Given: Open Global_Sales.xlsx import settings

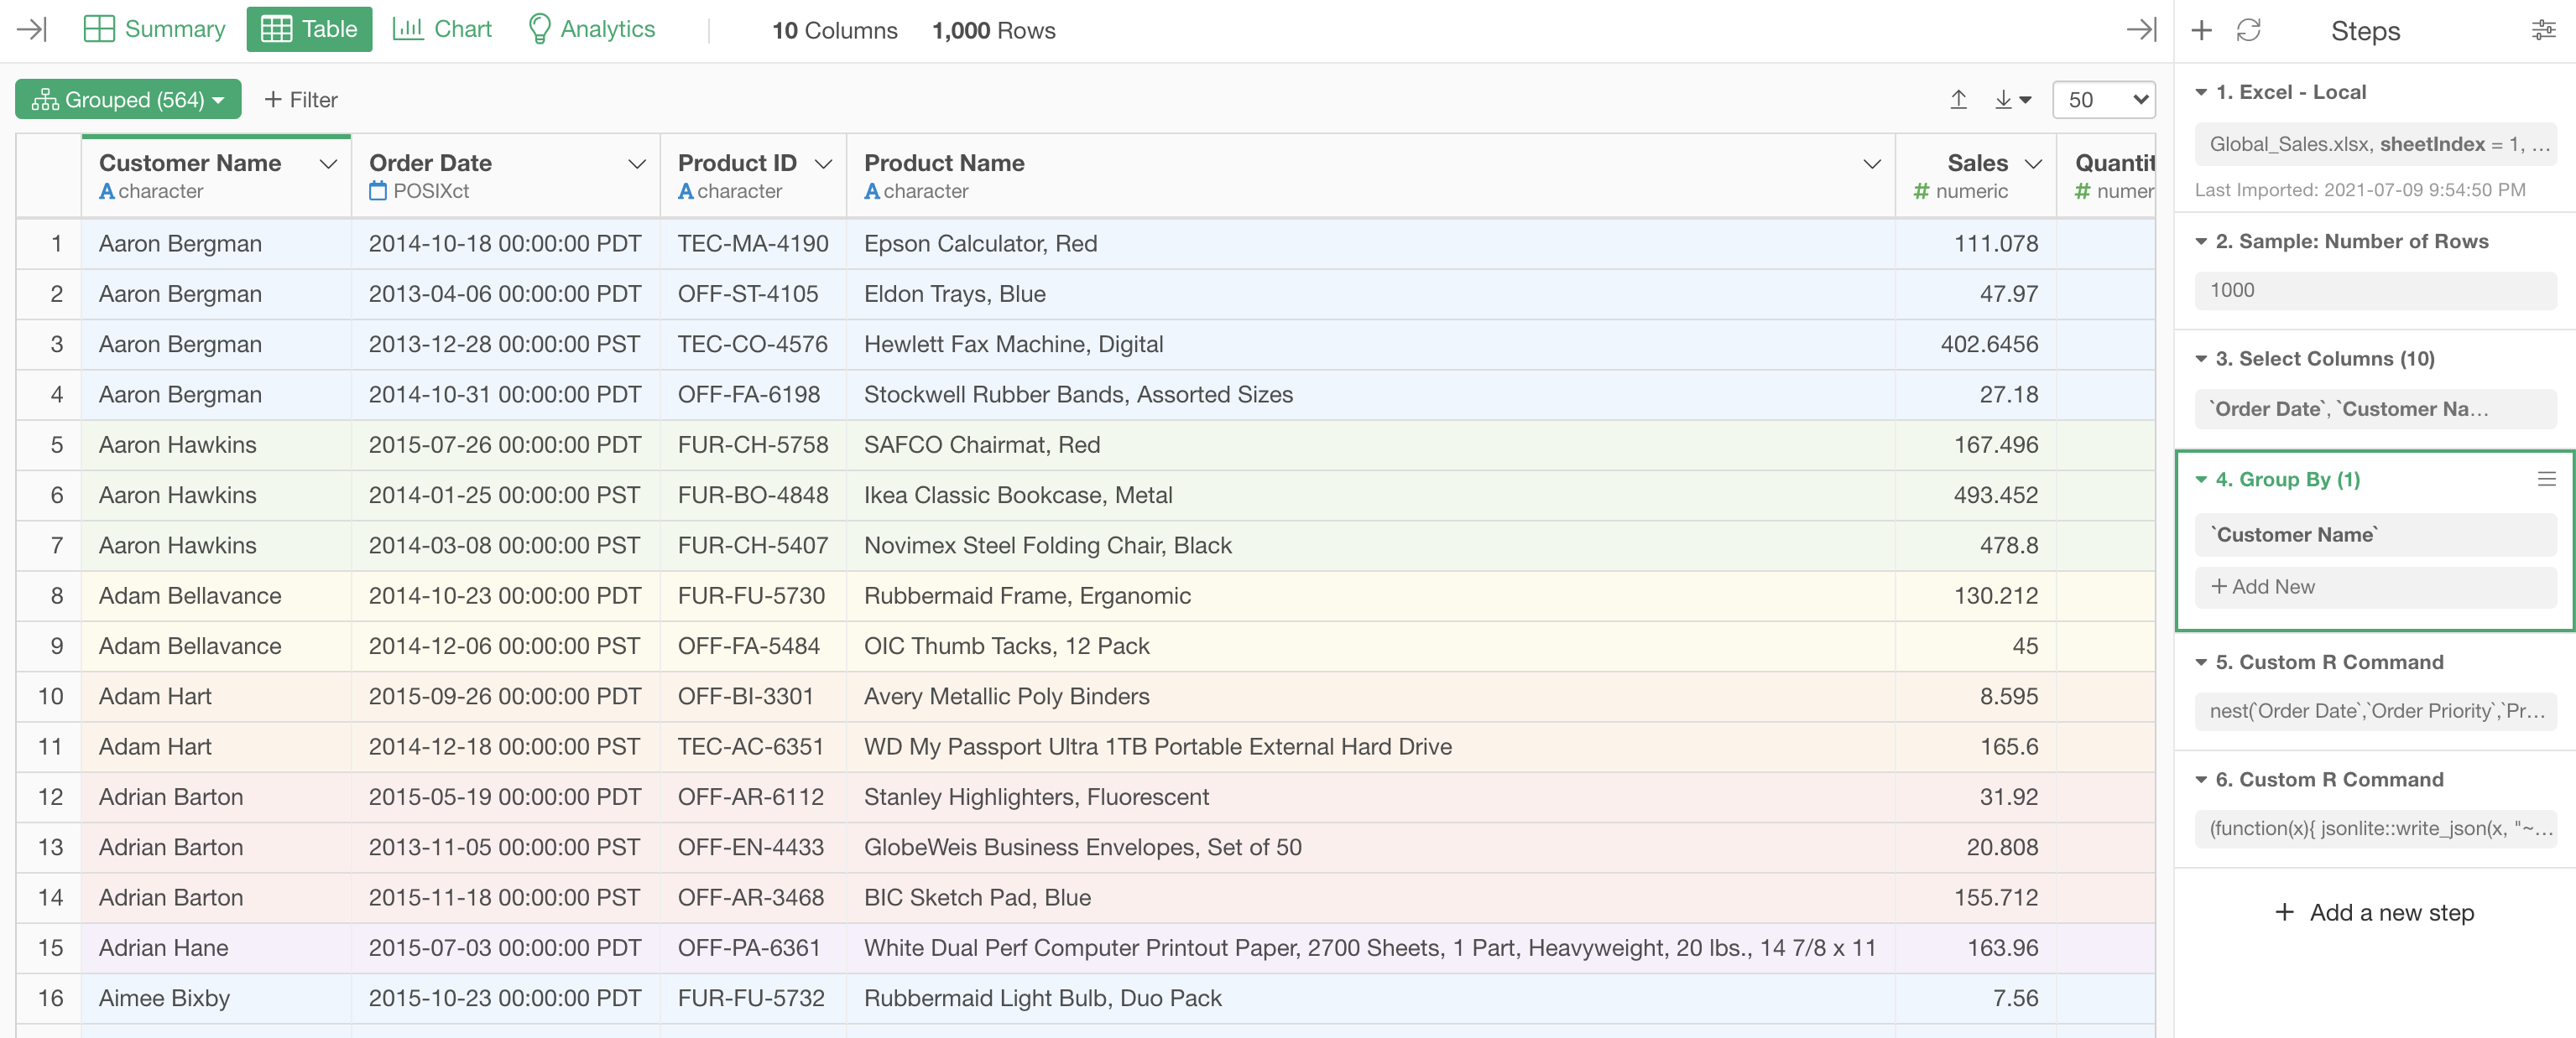Looking at the screenshot, I should (2375, 144).
